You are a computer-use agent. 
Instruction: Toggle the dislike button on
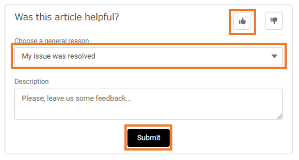274,21
